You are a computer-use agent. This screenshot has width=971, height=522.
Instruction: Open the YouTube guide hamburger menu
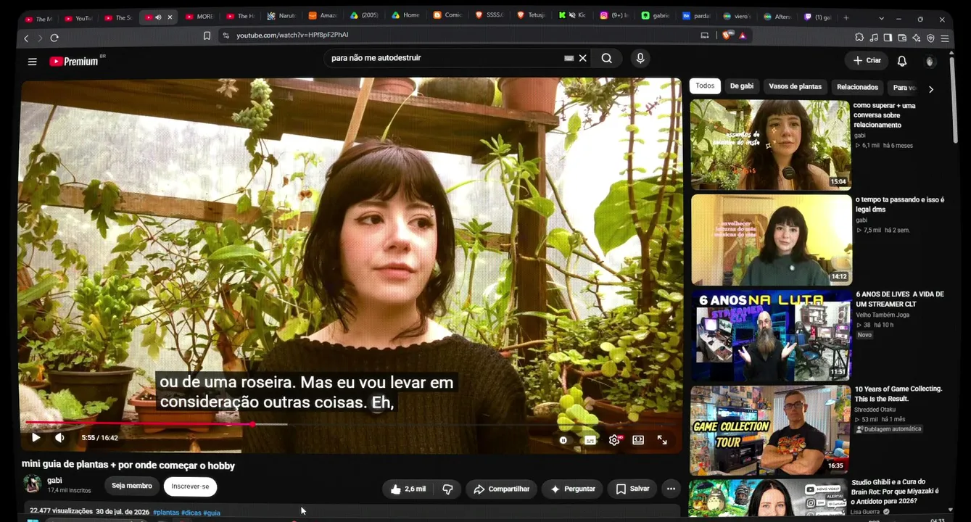click(x=32, y=62)
